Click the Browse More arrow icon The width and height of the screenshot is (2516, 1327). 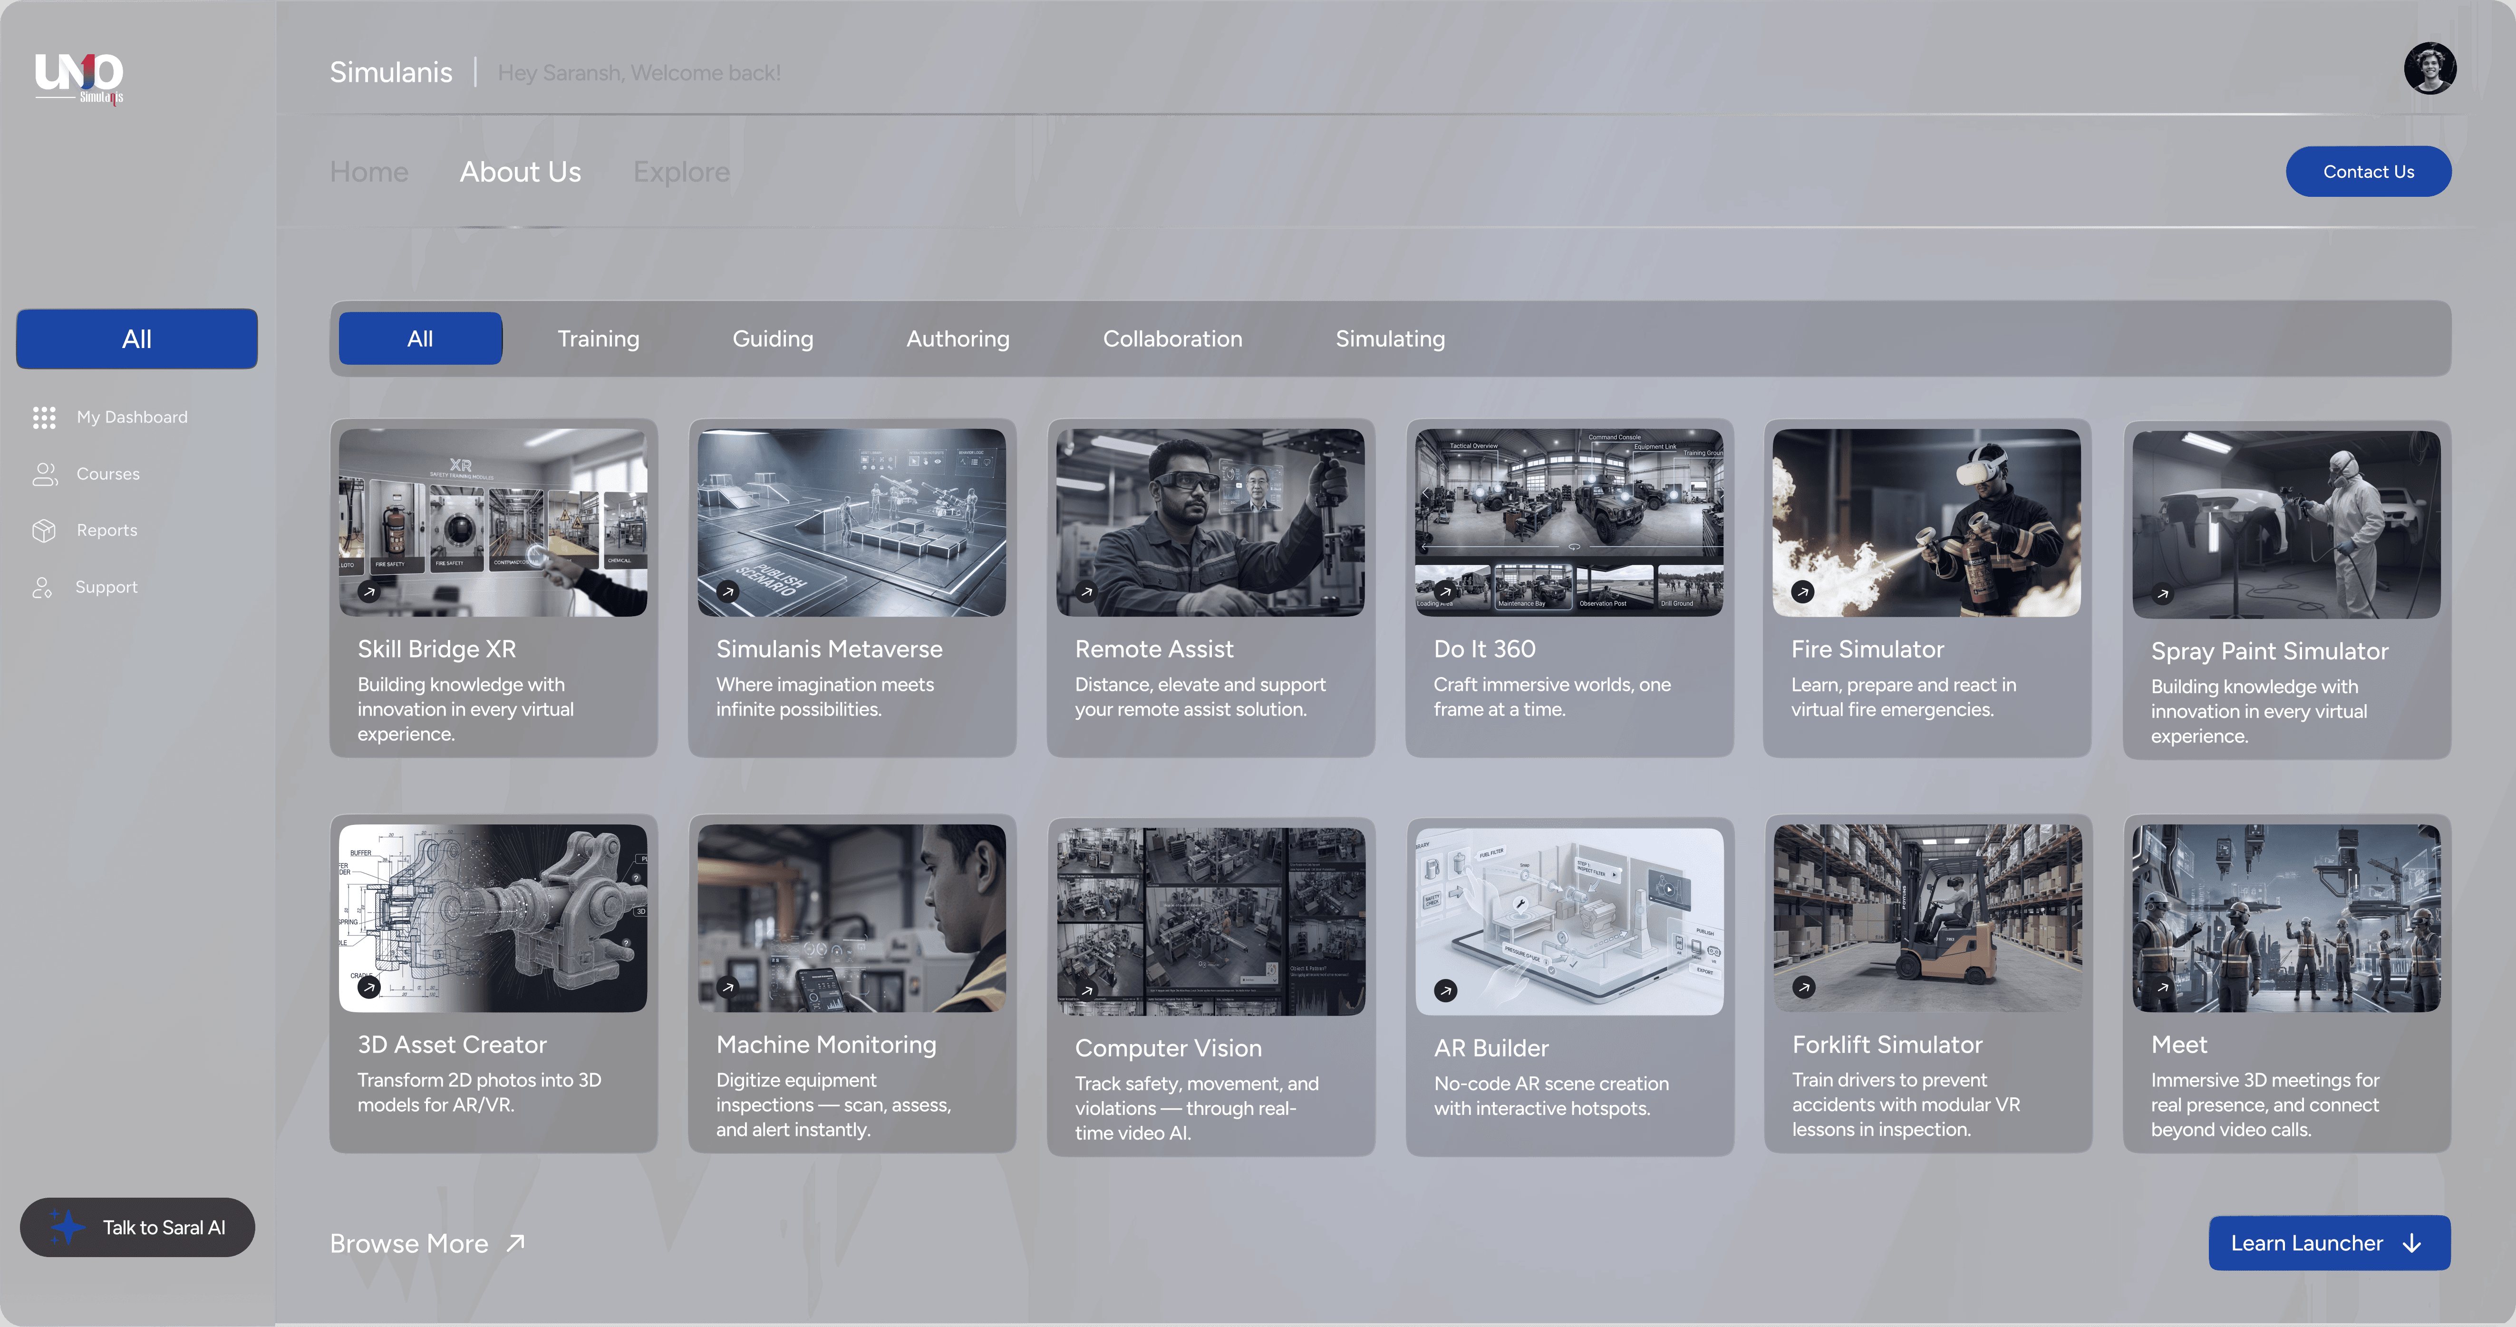[x=516, y=1243]
